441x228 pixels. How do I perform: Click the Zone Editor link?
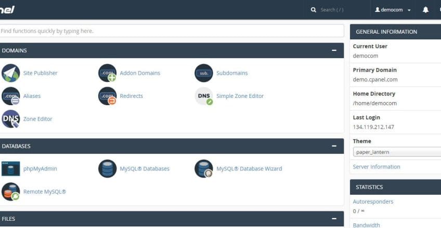pos(37,119)
